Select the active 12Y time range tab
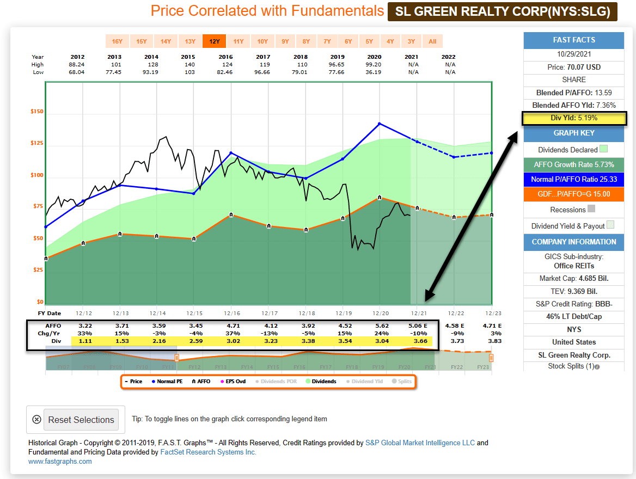 215,41
